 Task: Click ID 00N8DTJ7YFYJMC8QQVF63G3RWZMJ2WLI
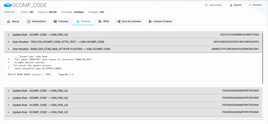235,49
